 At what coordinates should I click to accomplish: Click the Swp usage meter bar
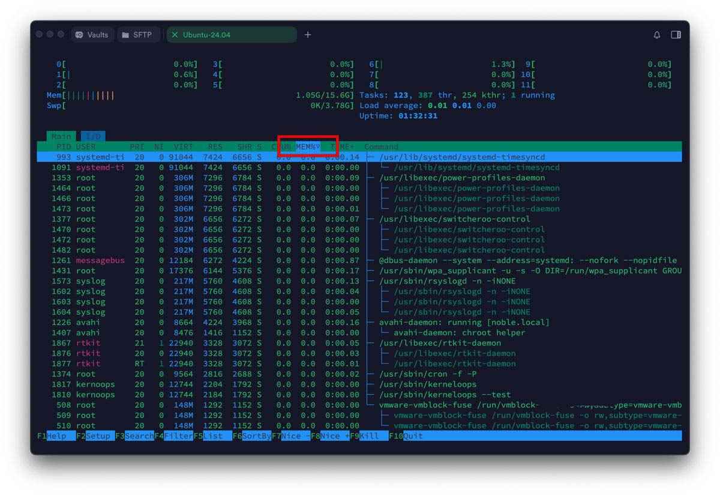(x=200, y=106)
